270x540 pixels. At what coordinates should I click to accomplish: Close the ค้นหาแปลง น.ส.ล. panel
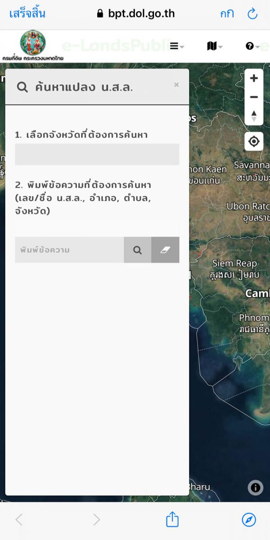pyautogui.click(x=176, y=85)
